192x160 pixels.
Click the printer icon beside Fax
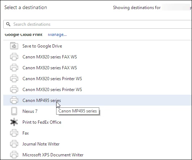tap(14, 133)
